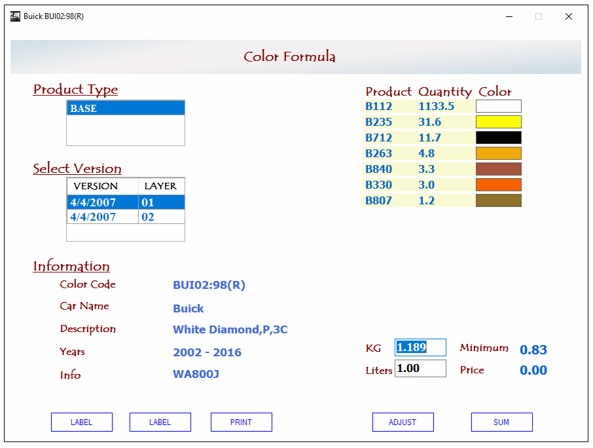
Task: Click the amber swatch for B263
Action: [498, 153]
